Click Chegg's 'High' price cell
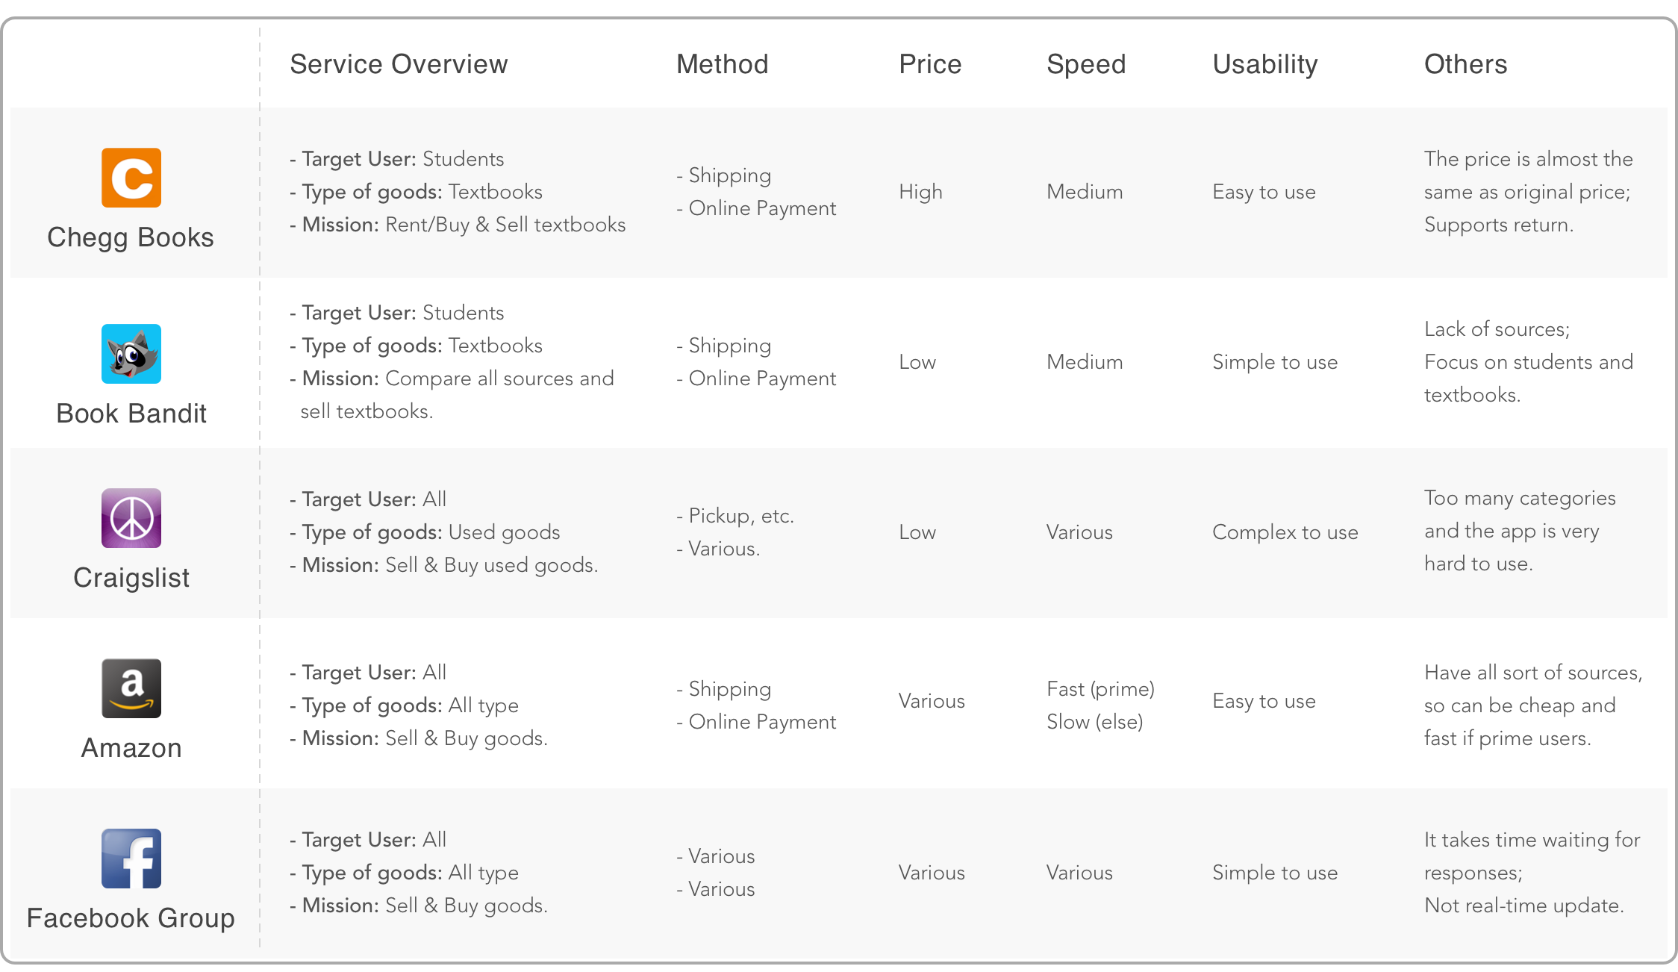 [x=920, y=192]
